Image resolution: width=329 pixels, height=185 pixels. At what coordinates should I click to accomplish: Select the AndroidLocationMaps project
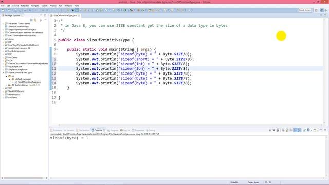[19, 26]
